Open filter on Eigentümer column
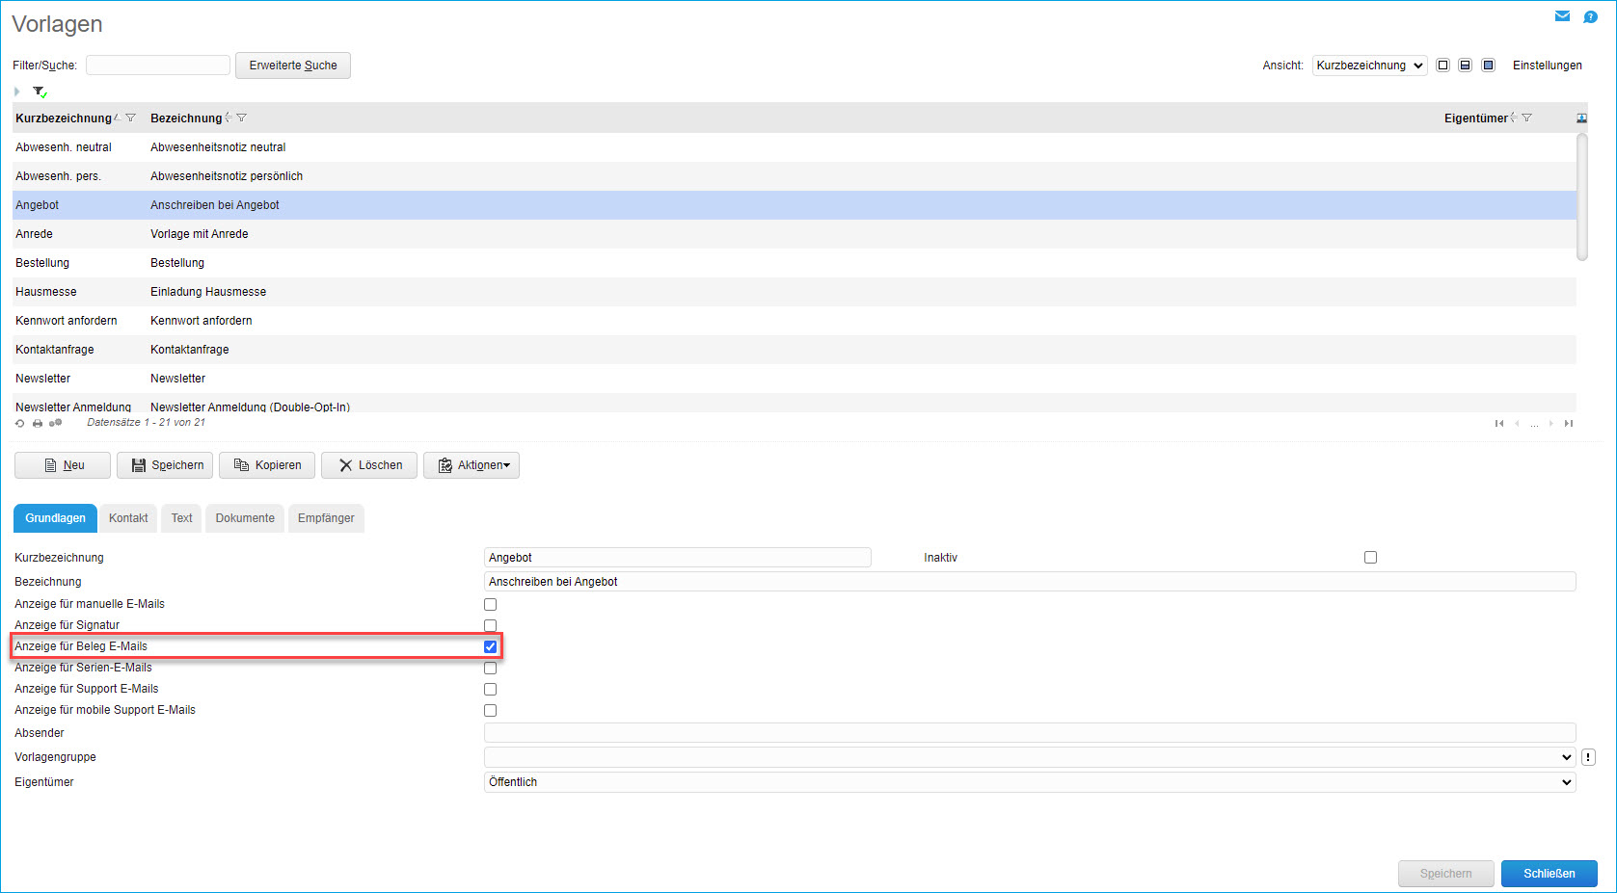1617x893 pixels. (x=1526, y=118)
